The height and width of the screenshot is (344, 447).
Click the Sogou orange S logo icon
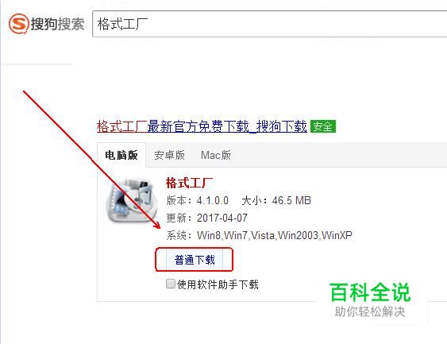[19, 24]
